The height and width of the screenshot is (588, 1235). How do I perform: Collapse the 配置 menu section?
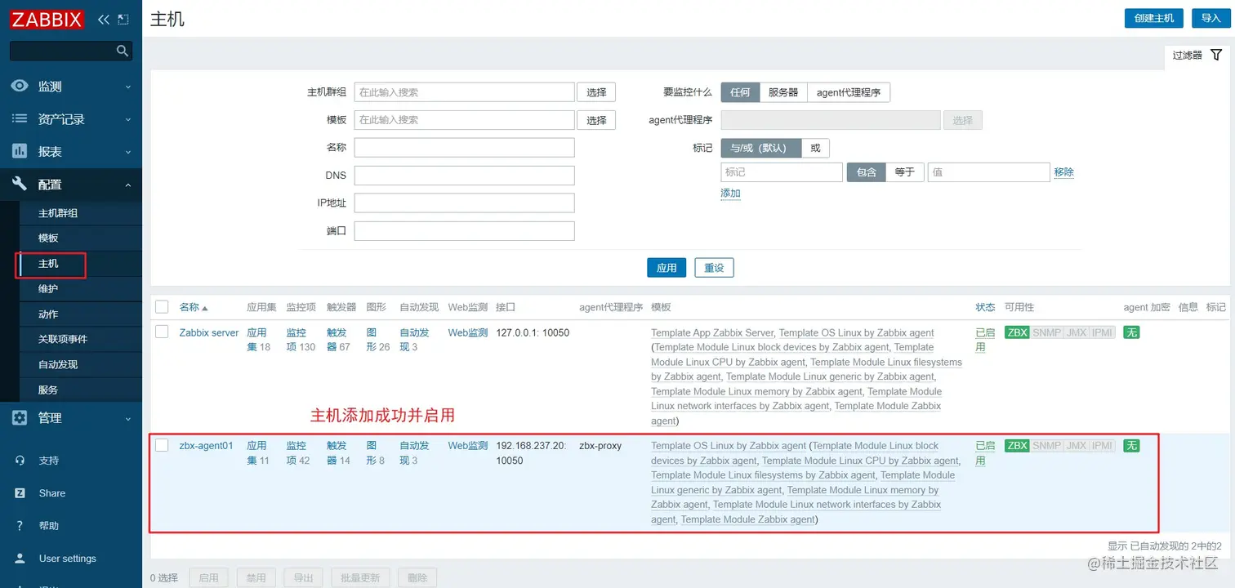[71, 185]
